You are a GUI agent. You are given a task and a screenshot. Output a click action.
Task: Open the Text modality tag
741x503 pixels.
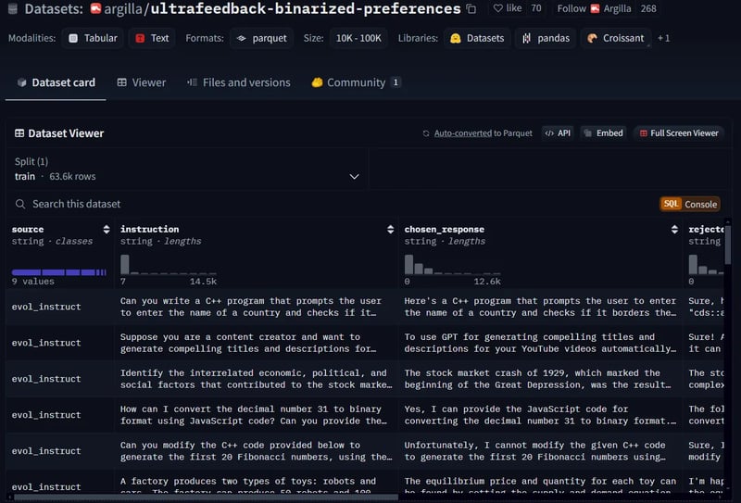[152, 38]
